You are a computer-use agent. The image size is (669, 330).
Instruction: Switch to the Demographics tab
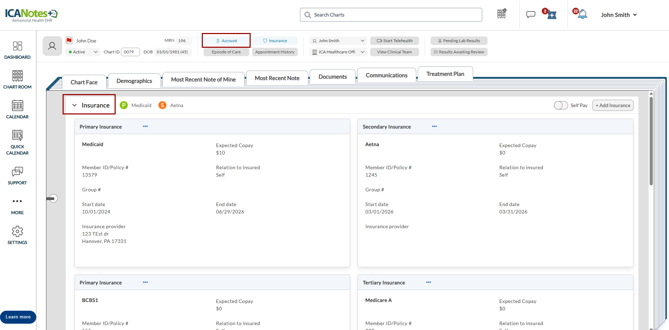coord(134,81)
